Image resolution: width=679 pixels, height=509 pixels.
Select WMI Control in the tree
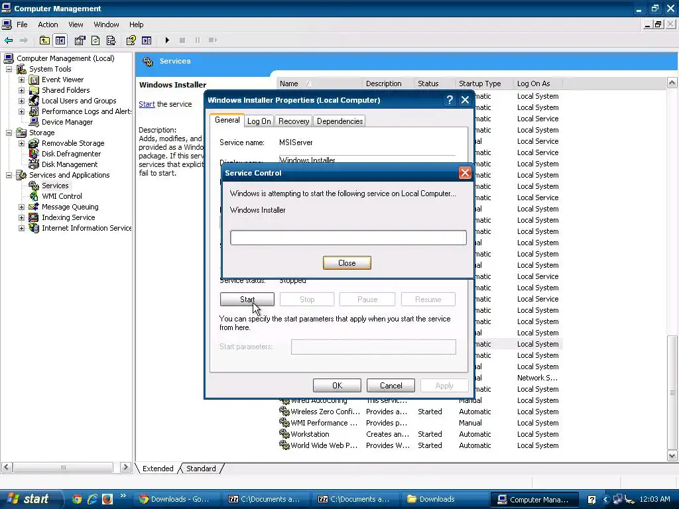pyautogui.click(x=62, y=196)
